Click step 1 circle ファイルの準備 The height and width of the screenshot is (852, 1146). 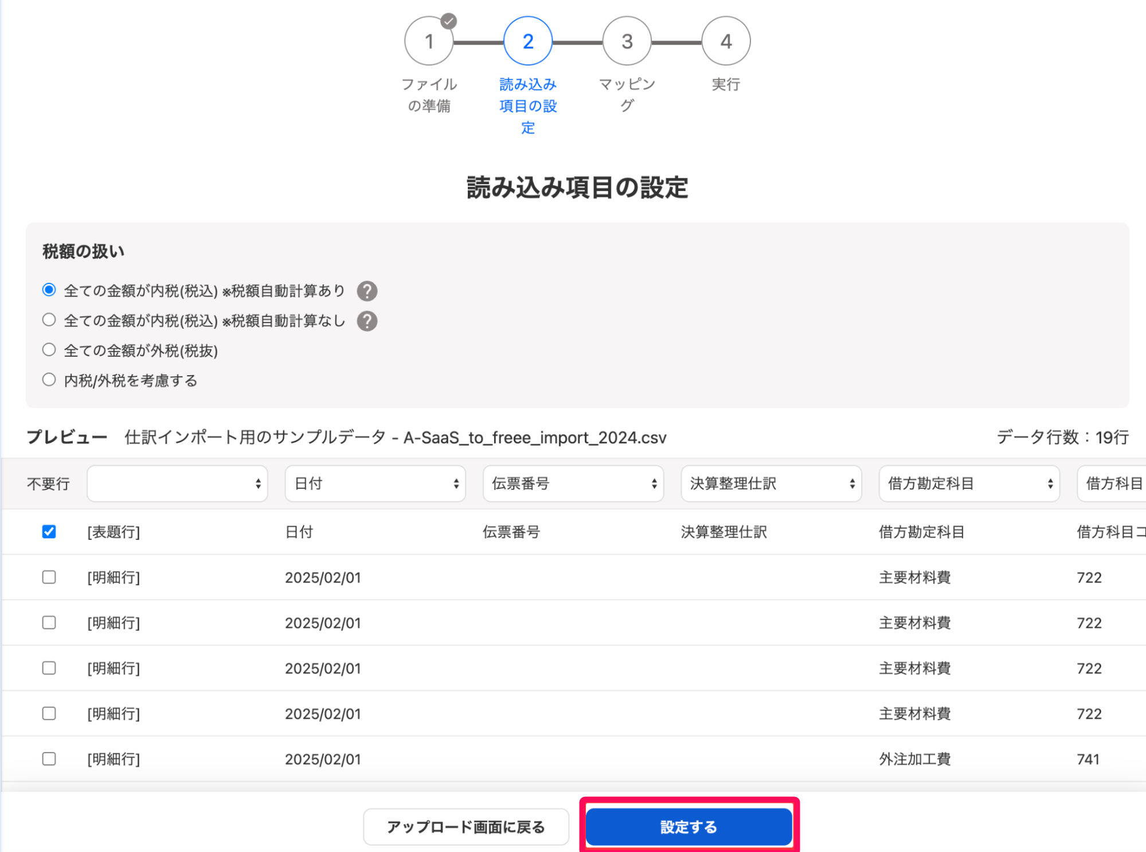[x=429, y=41]
